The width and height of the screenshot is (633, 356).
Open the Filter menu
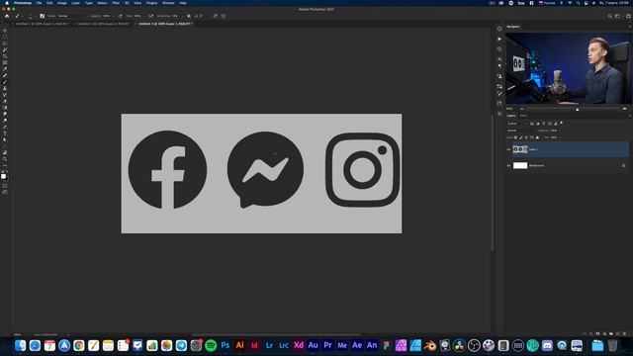(116, 3)
